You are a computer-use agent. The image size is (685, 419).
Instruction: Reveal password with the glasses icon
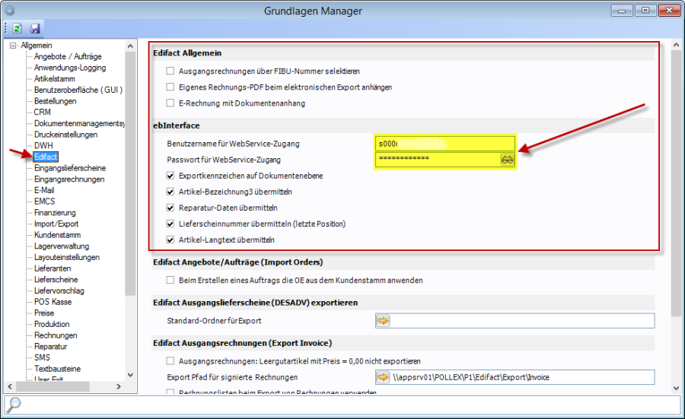(x=507, y=159)
